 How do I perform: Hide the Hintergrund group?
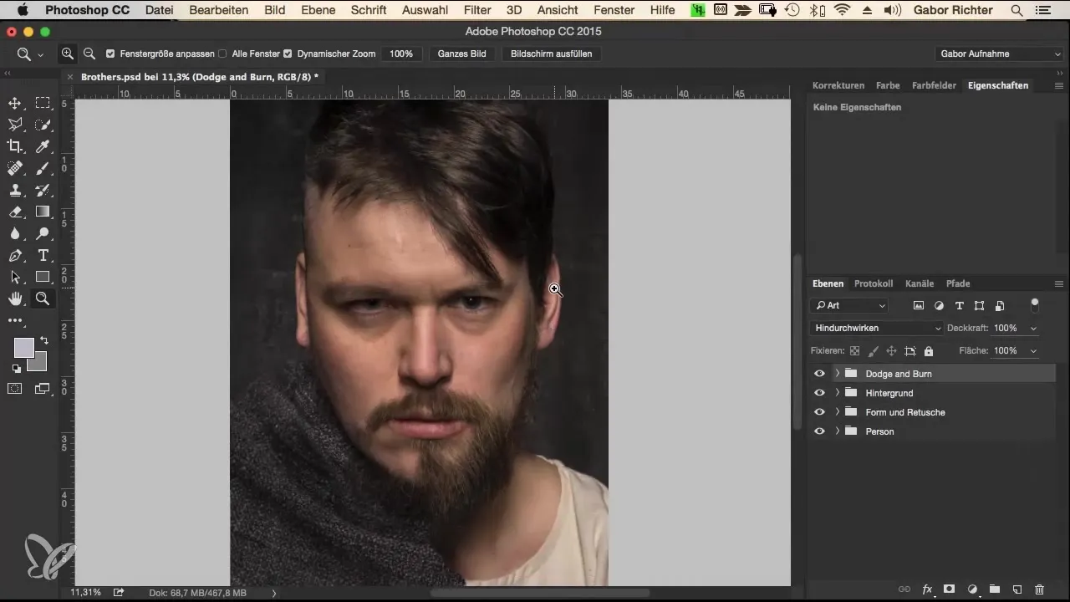(819, 393)
